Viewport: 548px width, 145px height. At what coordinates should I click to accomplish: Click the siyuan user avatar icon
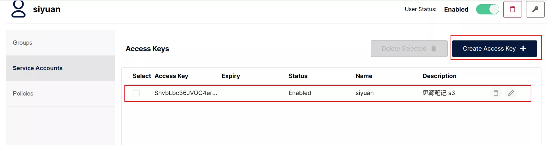[x=18, y=9]
